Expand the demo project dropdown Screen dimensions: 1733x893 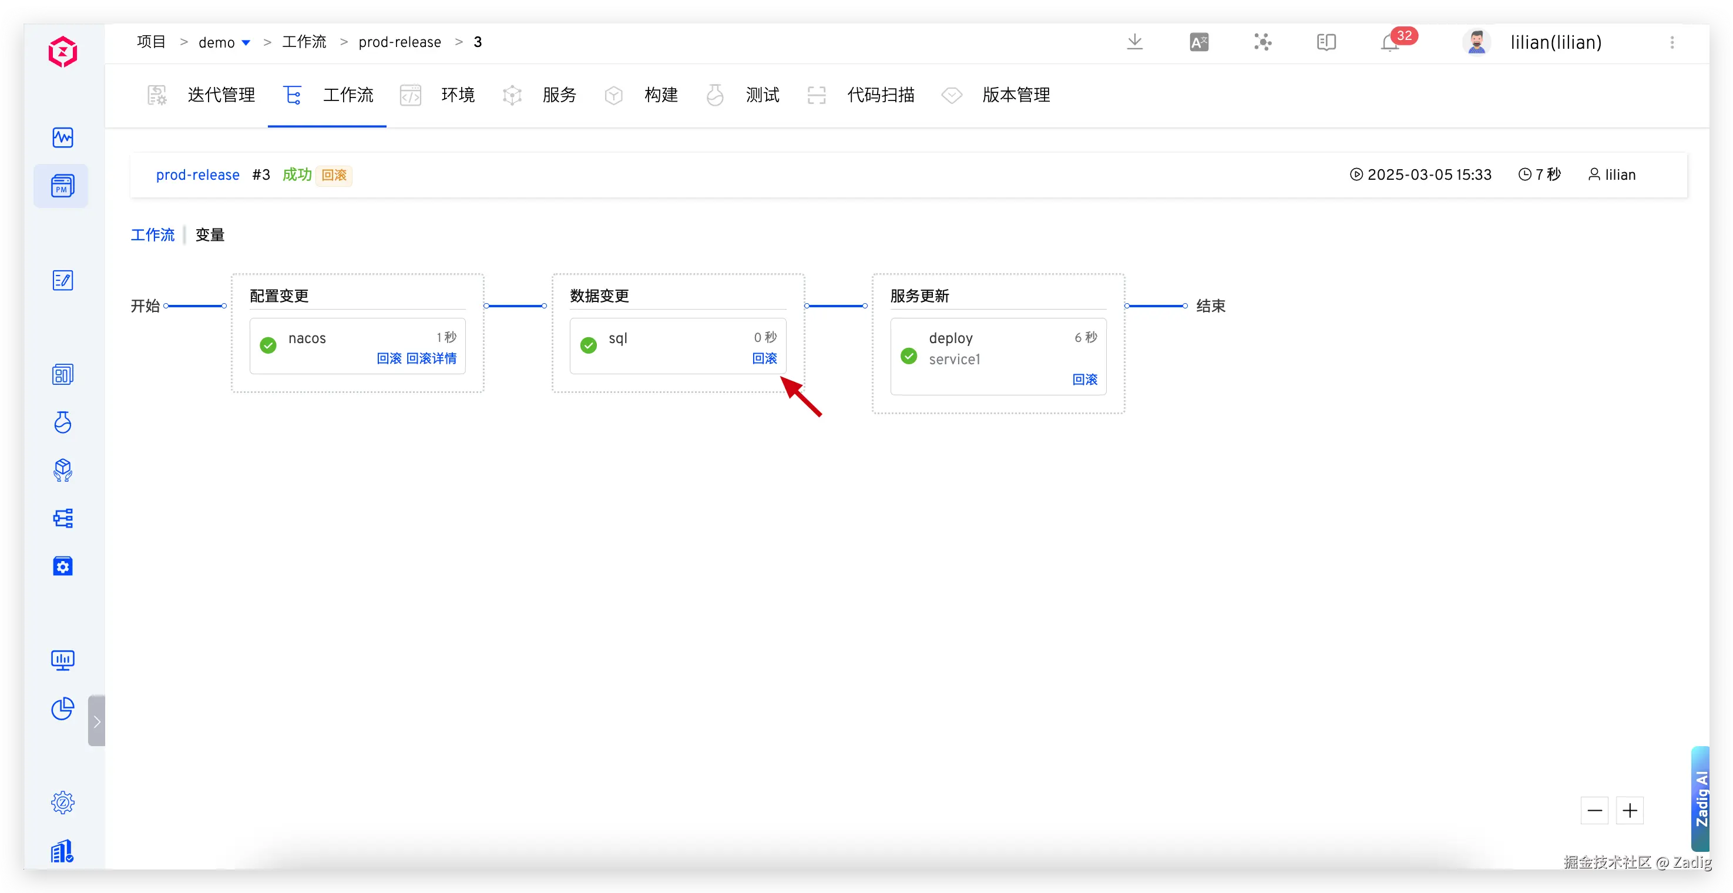tap(246, 42)
